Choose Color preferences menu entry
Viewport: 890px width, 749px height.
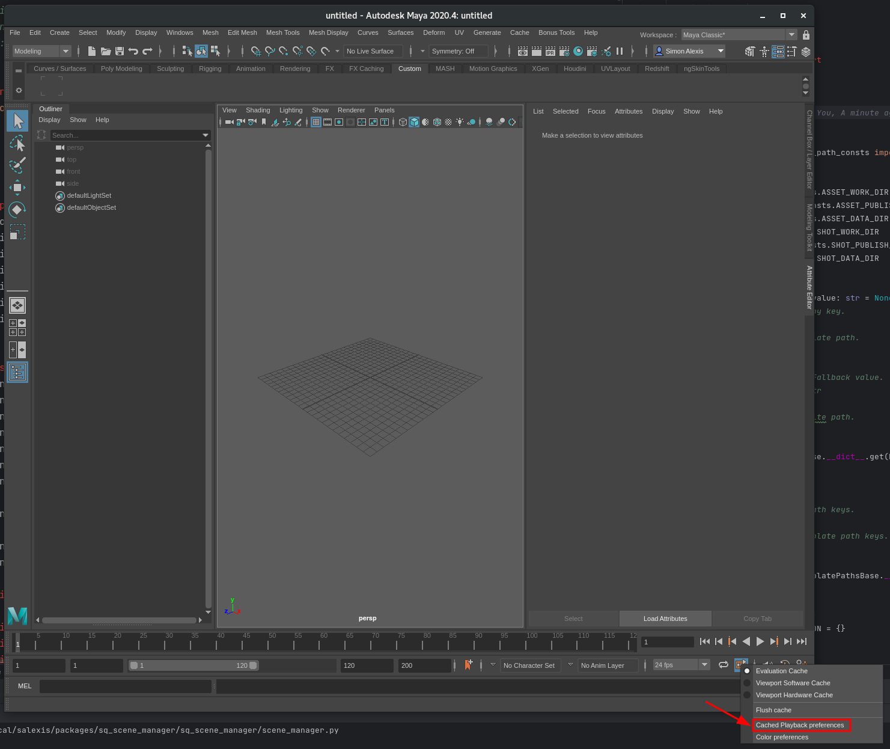tap(782, 737)
